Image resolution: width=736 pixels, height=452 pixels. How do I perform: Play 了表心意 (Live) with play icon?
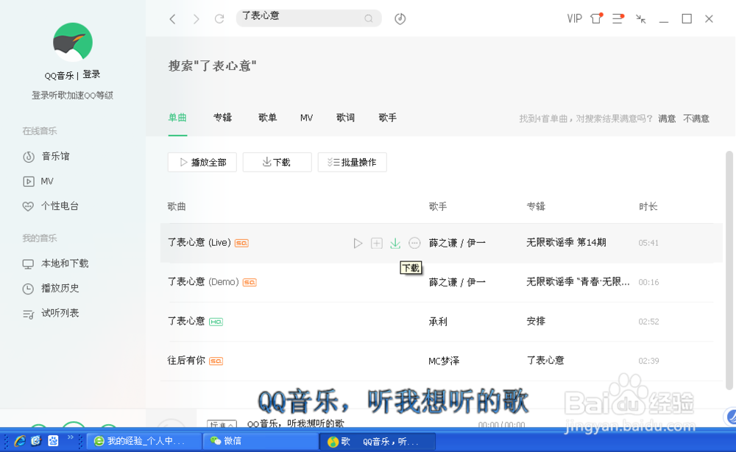[358, 243]
